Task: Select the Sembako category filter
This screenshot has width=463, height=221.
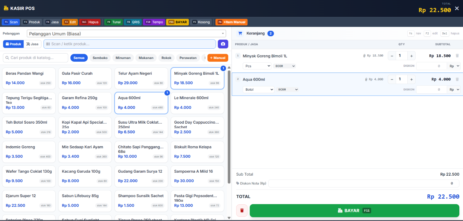Action: coord(100,58)
